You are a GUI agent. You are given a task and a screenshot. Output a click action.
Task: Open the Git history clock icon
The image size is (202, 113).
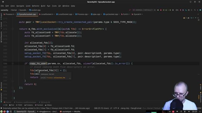click(189, 10)
